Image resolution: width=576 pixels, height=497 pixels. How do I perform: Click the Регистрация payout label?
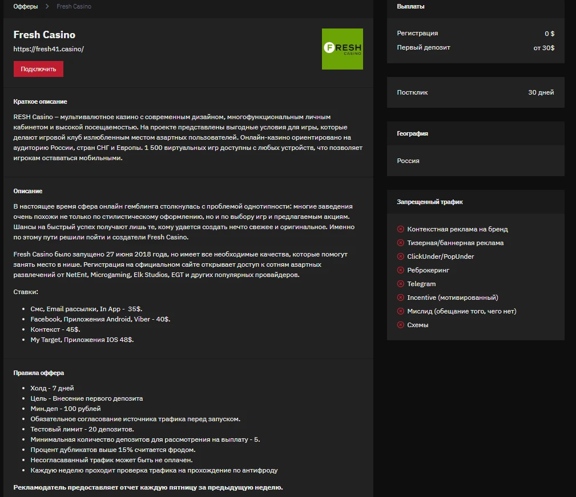[417, 33]
